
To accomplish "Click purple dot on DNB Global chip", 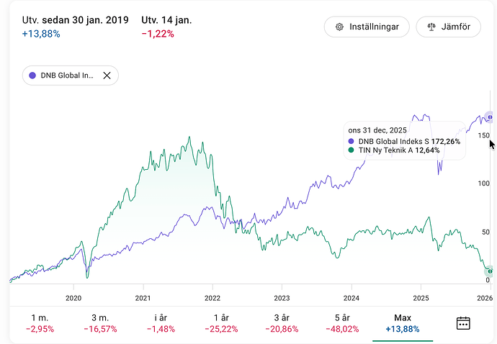I will pyautogui.click(x=32, y=76).
